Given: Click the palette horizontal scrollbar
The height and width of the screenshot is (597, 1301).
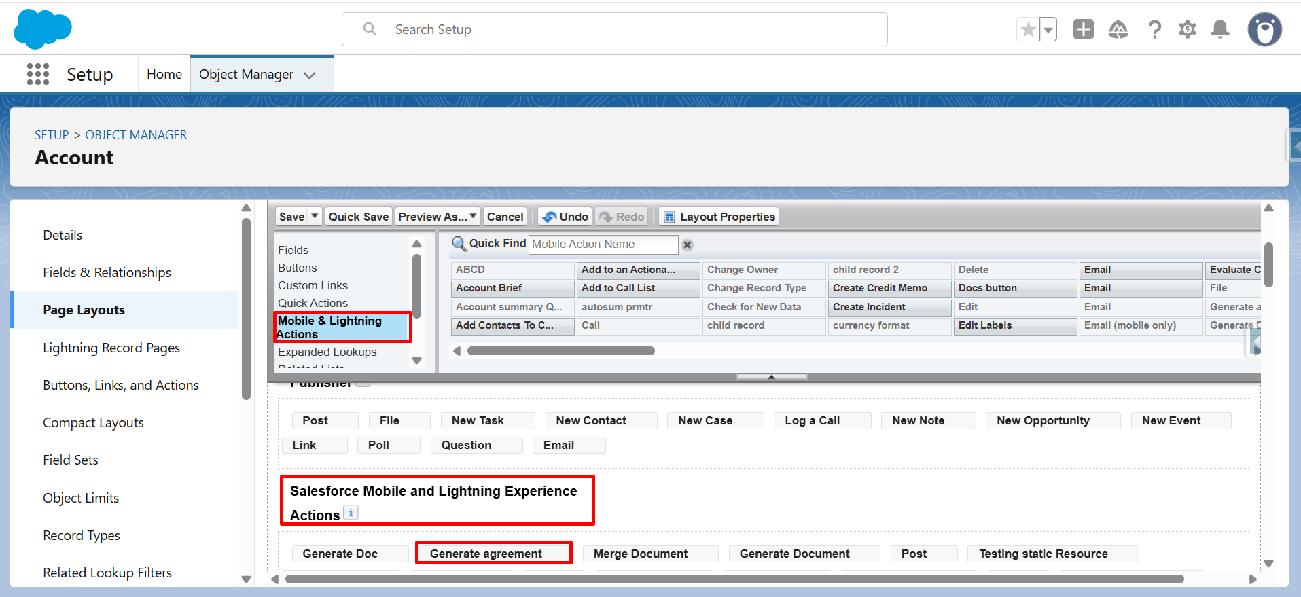Looking at the screenshot, I should (560, 351).
